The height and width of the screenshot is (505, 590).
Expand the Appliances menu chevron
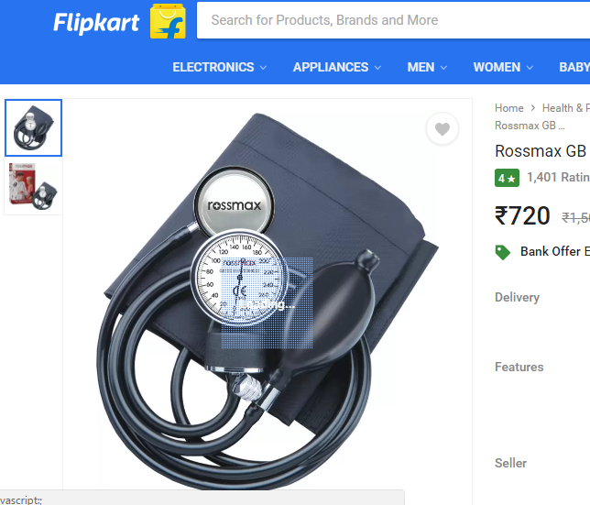click(x=377, y=68)
